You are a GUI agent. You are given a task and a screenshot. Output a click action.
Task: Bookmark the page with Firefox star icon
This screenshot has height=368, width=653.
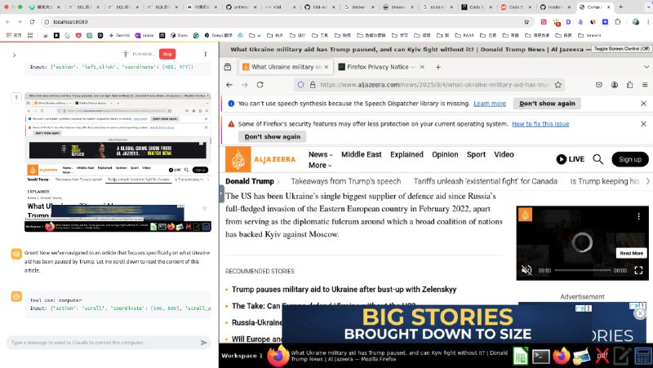point(558,85)
